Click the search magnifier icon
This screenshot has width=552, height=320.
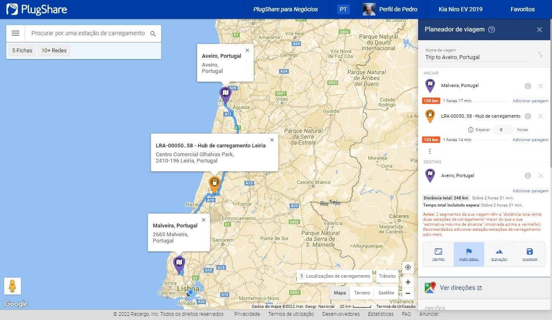[x=153, y=34]
